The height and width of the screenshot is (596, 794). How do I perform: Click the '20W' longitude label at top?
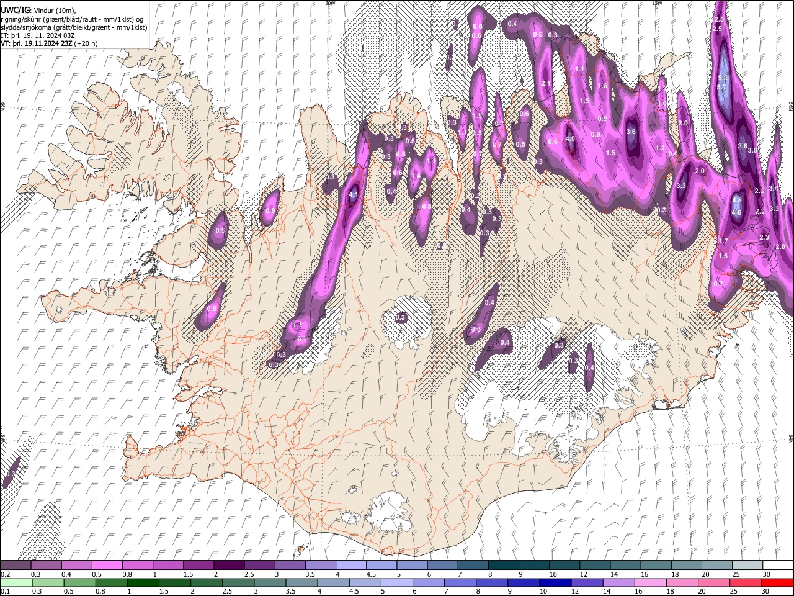(x=330, y=3)
